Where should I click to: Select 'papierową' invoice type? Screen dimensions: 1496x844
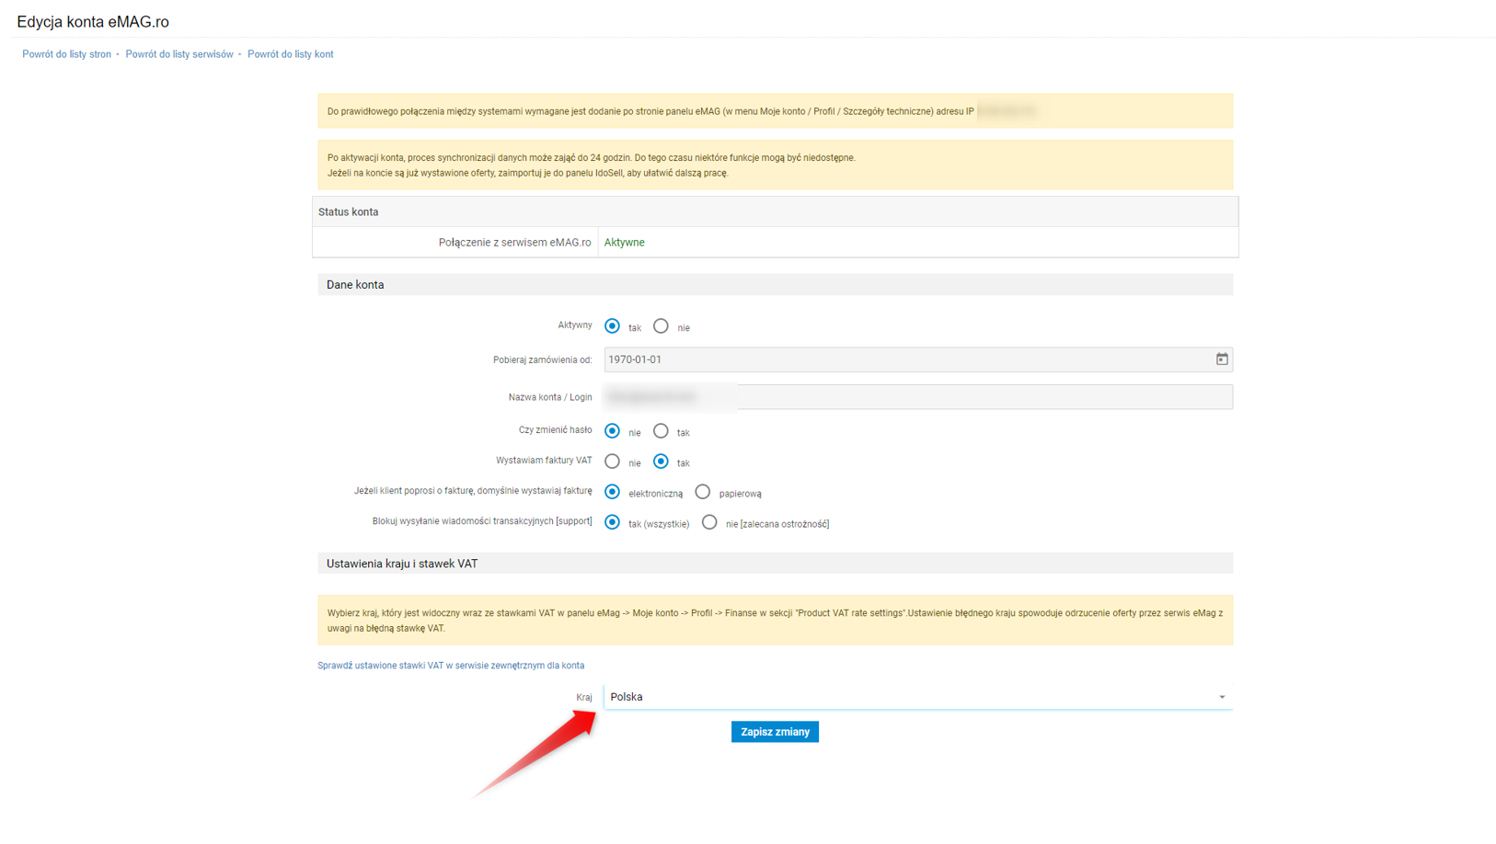(x=703, y=492)
